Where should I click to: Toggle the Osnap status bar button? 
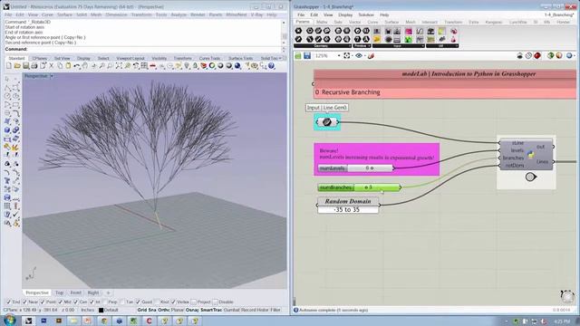point(192,310)
